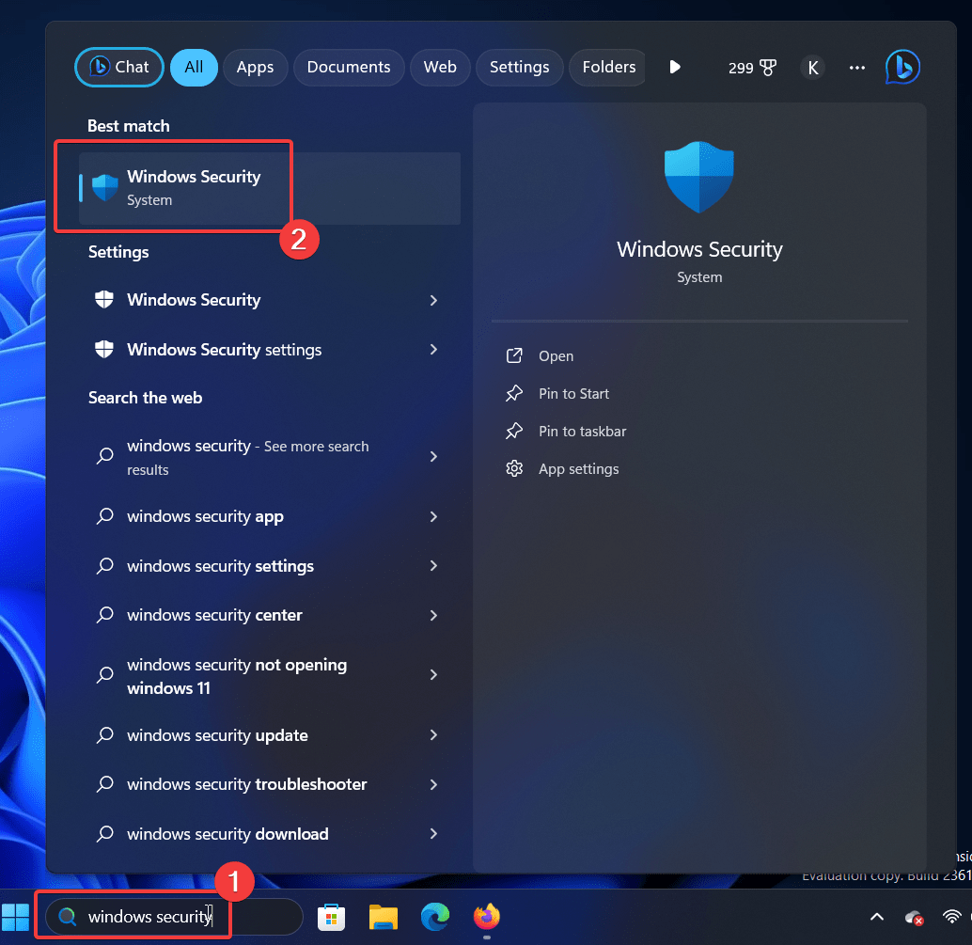Click the Microsoft Rewards trophy icon

(768, 68)
